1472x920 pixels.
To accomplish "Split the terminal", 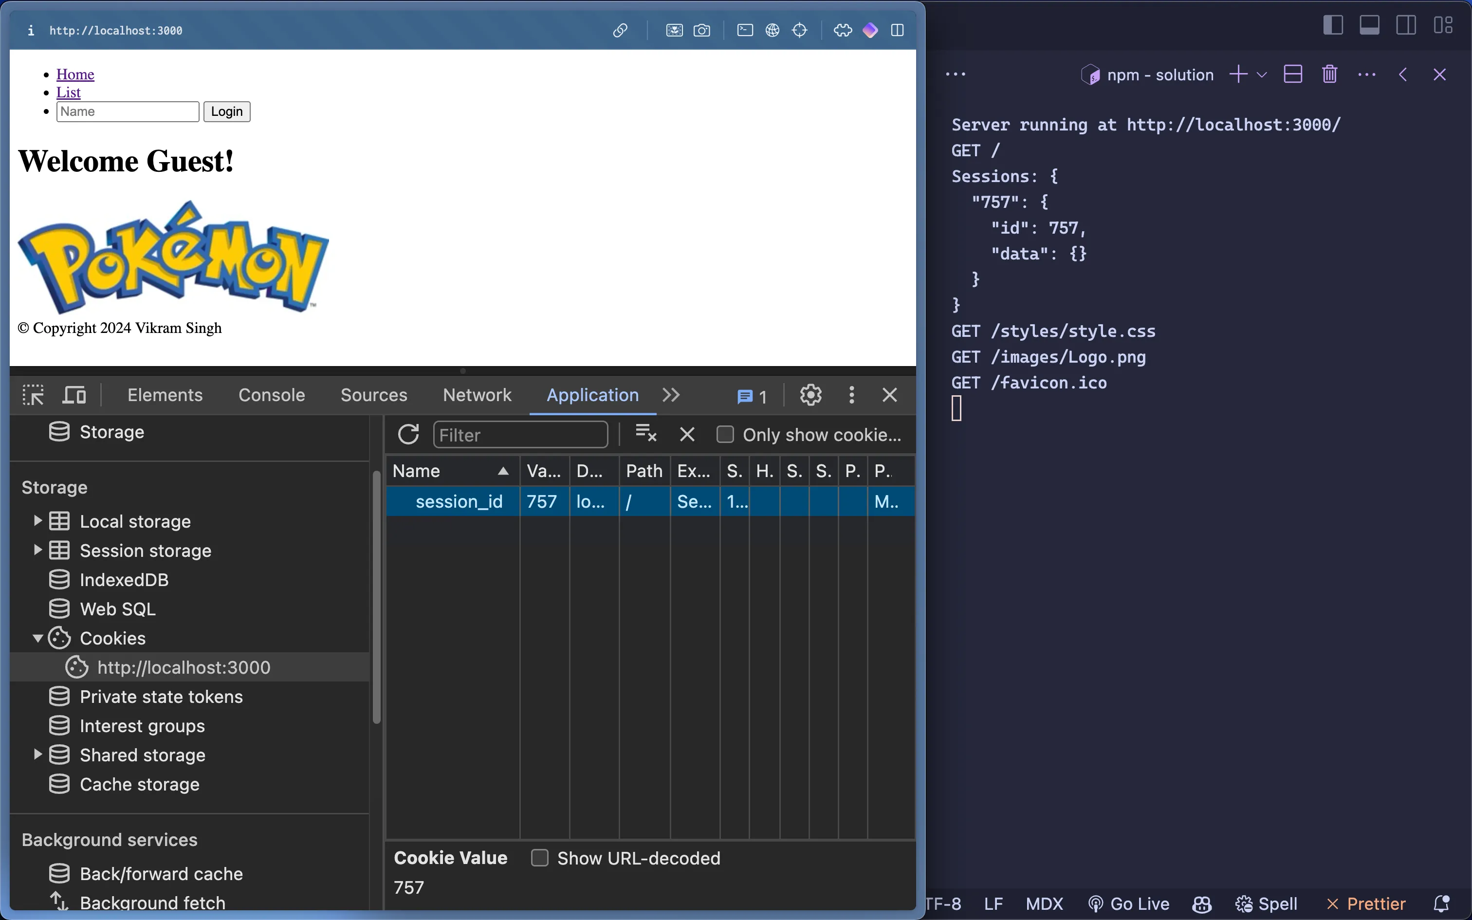I will tap(1292, 74).
